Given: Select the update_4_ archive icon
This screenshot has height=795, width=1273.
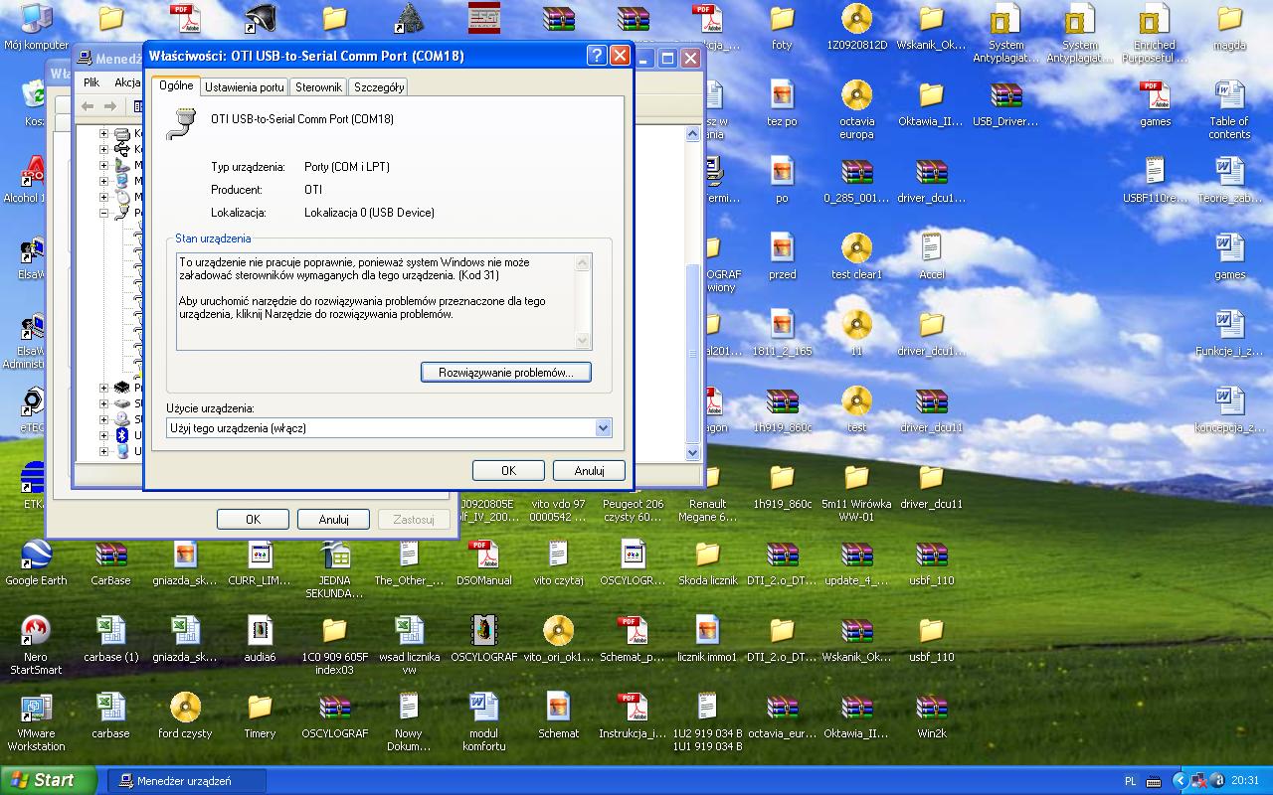Looking at the screenshot, I should [x=856, y=561].
